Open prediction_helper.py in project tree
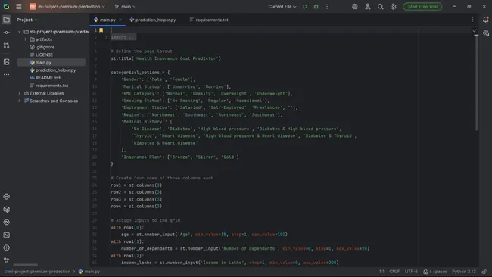This screenshot has width=492, height=277. (53, 70)
